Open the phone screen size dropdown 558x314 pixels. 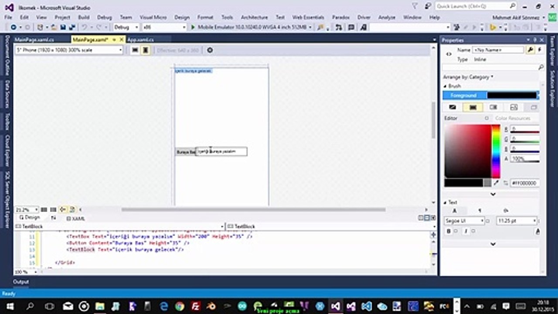point(69,50)
